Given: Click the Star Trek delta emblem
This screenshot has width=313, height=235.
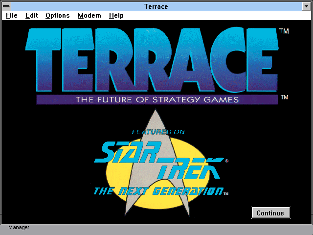Looking at the screenshot, I should (x=157, y=163).
